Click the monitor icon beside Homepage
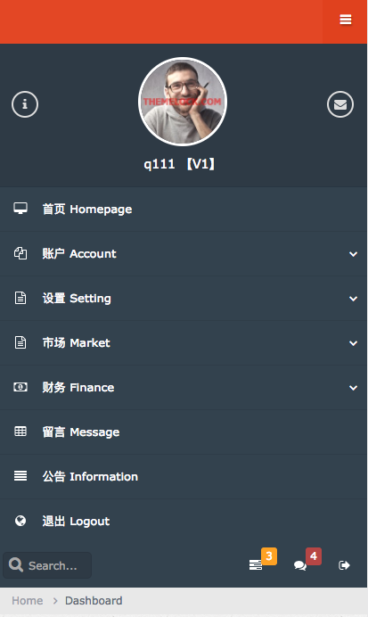Viewport: 368px width, 617px height. [x=20, y=208]
